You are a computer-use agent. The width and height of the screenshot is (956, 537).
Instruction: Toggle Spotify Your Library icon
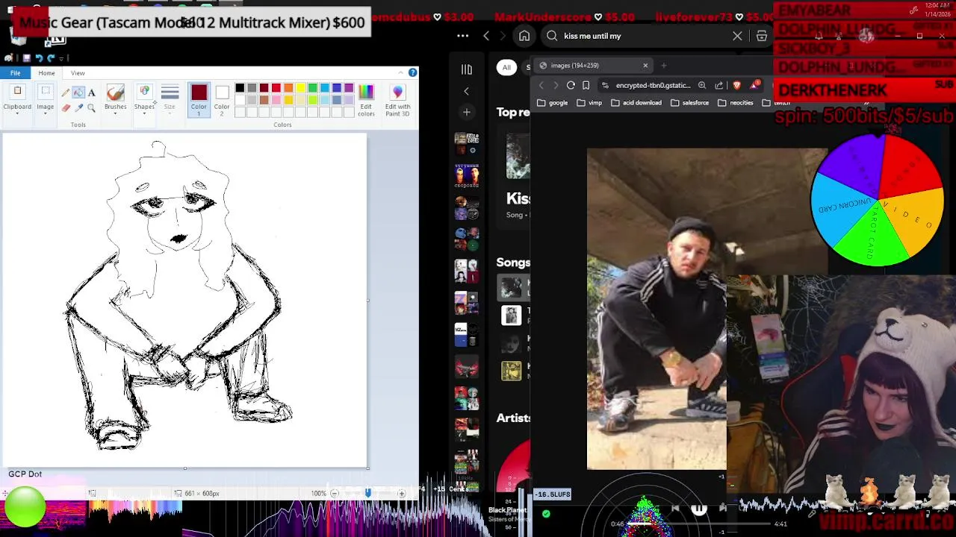click(x=467, y=69)
